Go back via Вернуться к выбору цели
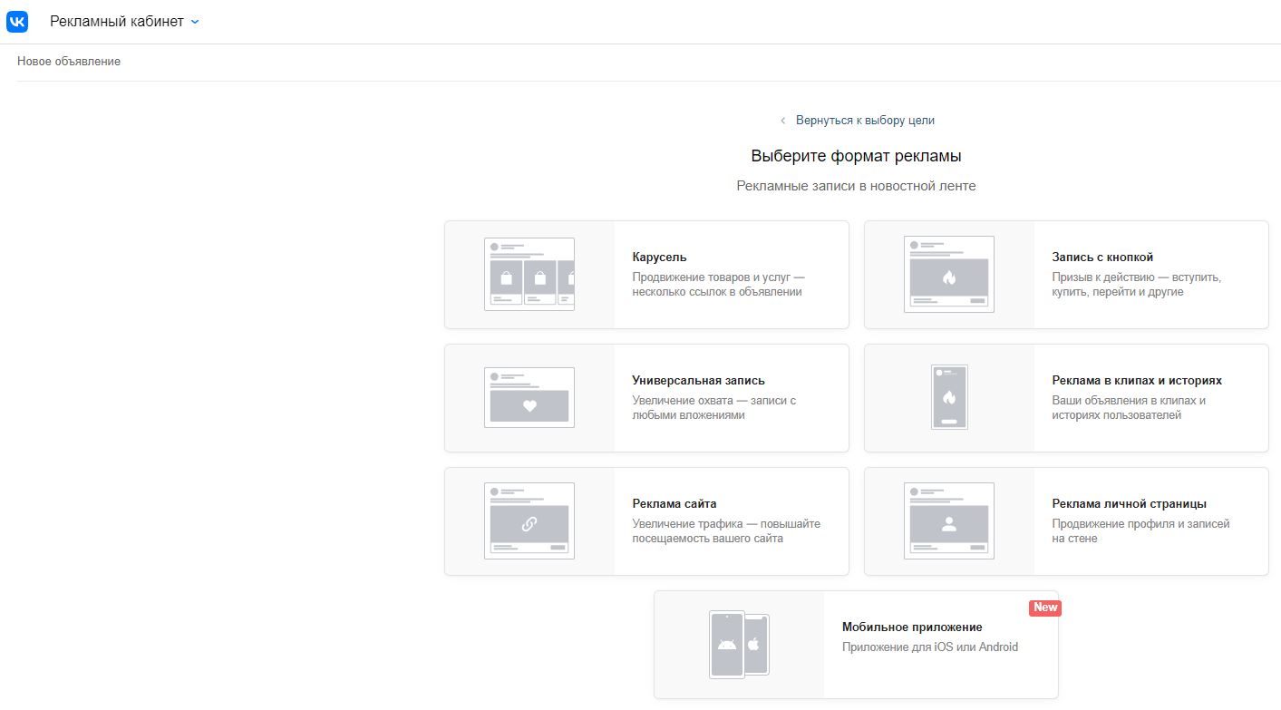 865,120
